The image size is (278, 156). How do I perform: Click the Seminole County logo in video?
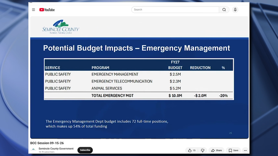(61, 26)
